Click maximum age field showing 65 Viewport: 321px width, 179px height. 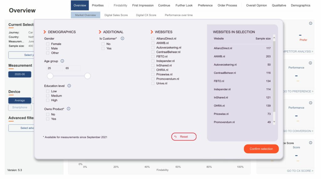[x=72, y=68]
